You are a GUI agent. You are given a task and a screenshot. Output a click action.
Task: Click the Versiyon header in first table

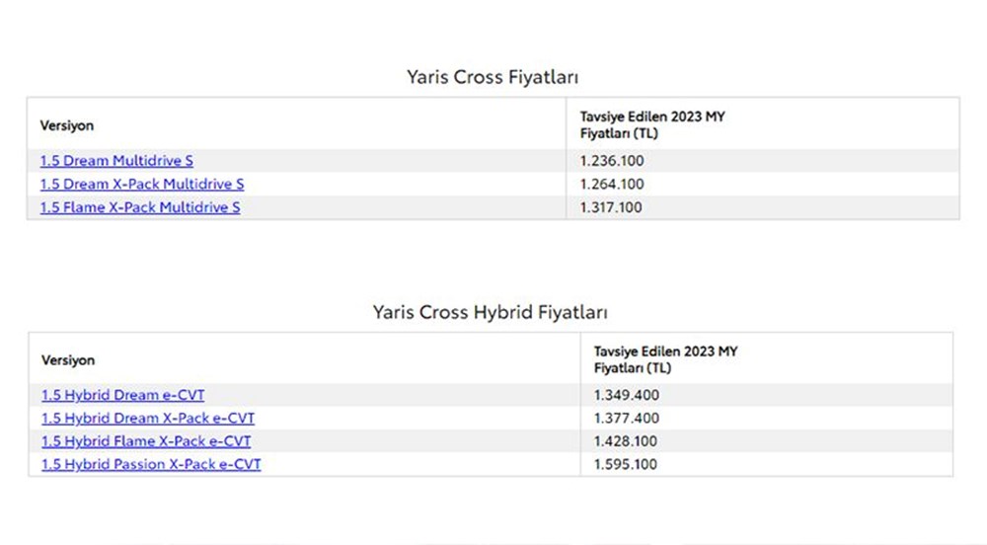tap(67, 125)
